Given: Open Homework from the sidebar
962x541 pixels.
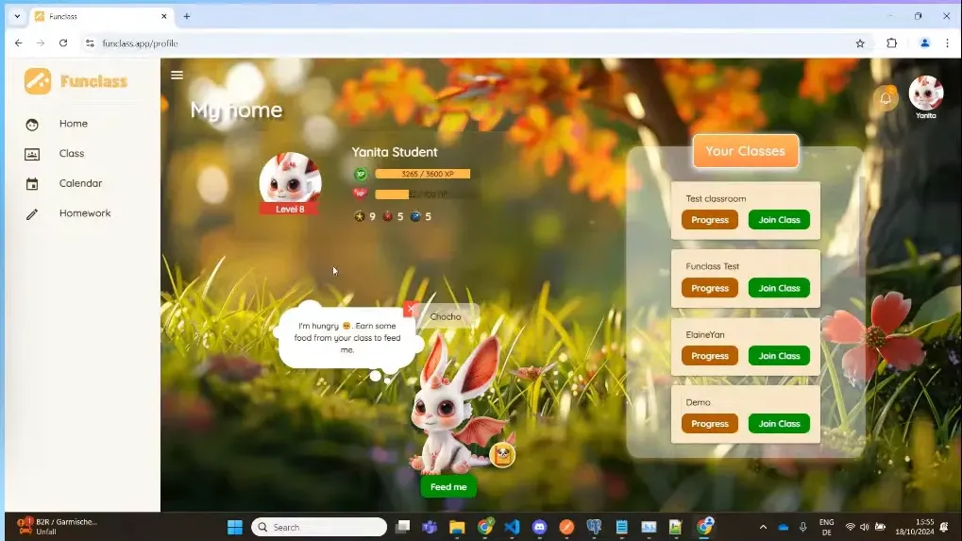Looking at the screenshot, I should [x=85, y=213].
